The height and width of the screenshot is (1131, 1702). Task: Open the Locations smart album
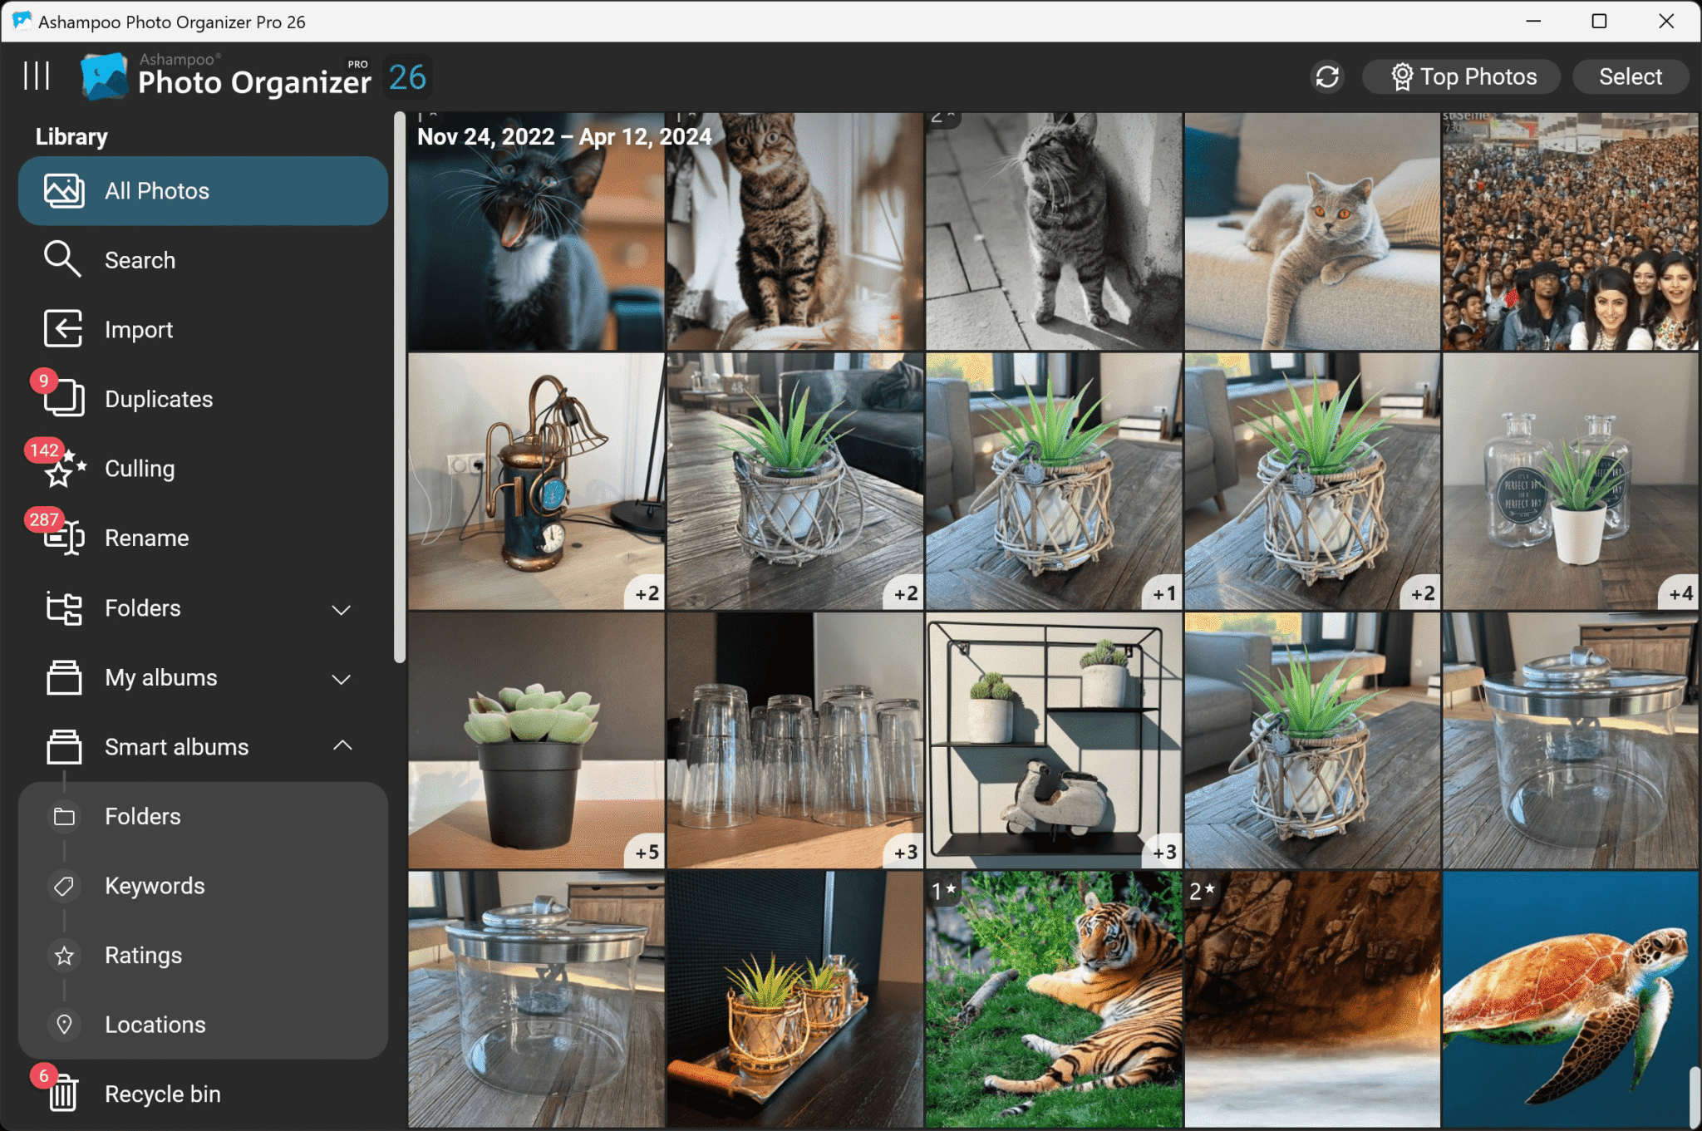pyautogui.click(x=155, y=1024)
